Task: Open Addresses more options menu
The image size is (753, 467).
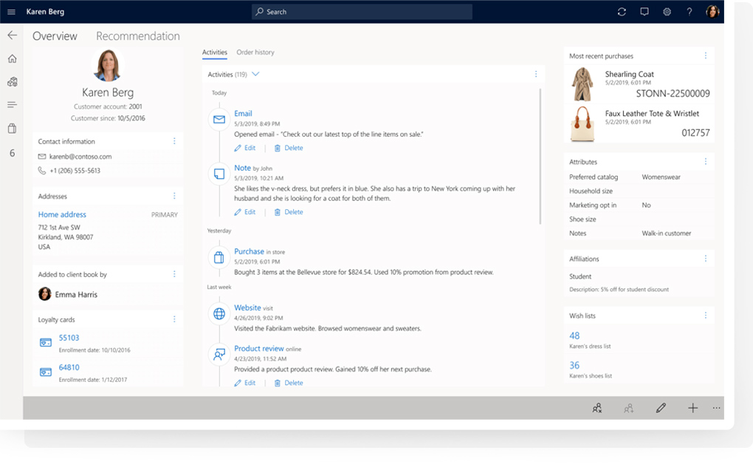Action: click(174, 196)
